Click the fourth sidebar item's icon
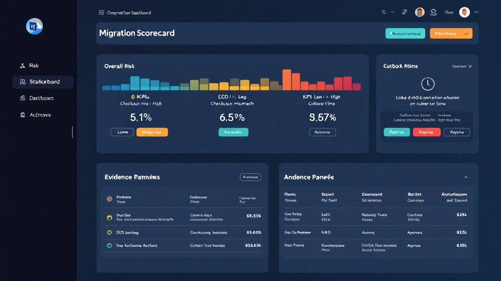The height and width of the screenshot is (281, 501). pos(23,115)
